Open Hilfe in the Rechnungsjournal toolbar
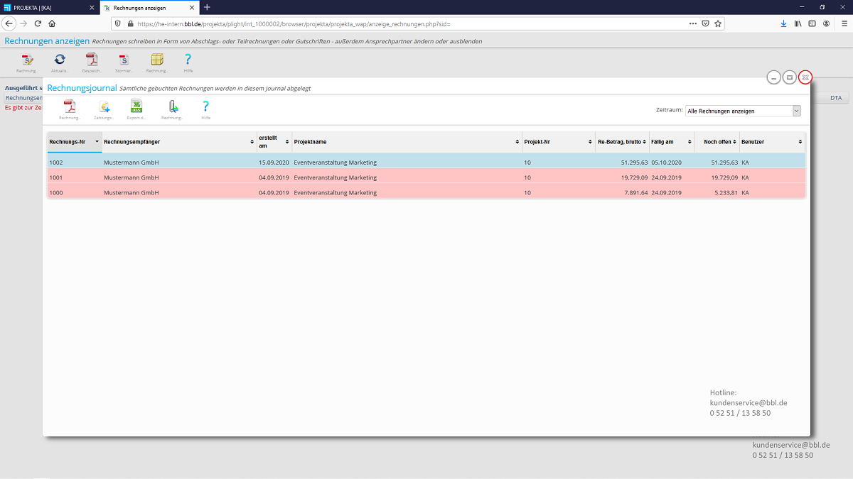Screen dimensions: 853x479 (x=206, y=106)
